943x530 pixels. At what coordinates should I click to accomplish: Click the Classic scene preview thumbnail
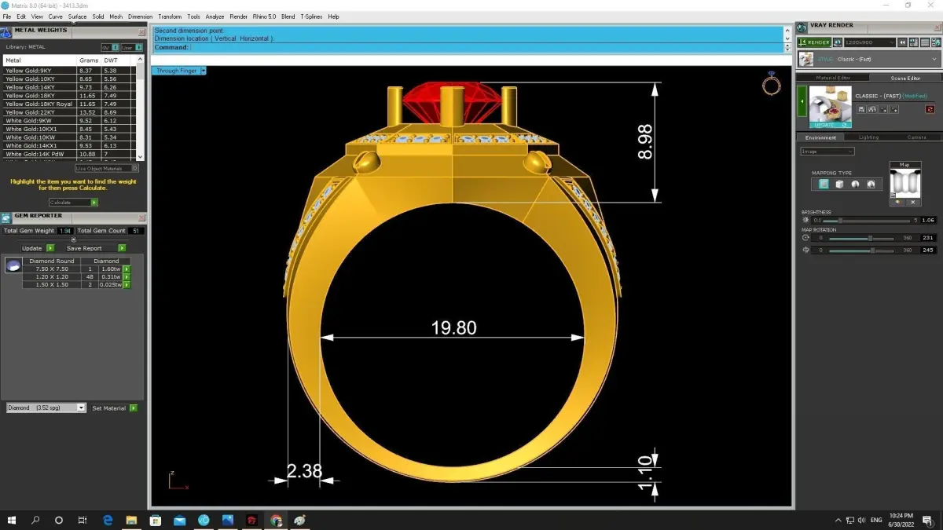pyautogui.click(x=830, y=104)
